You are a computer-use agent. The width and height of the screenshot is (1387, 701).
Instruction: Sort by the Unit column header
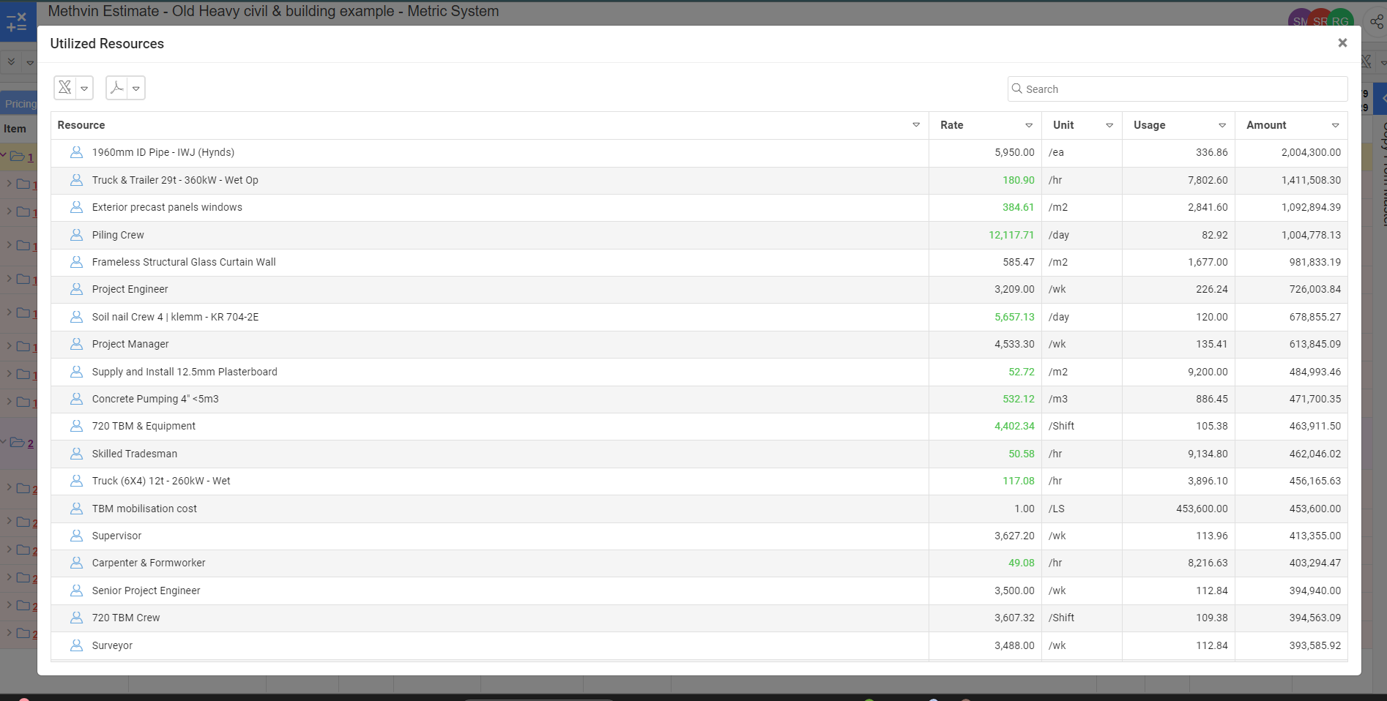(x=1063, y=125)
